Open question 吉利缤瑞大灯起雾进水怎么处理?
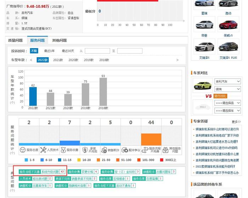The height and width of the screenshot is (198, 248). click(x=217, y=142)
